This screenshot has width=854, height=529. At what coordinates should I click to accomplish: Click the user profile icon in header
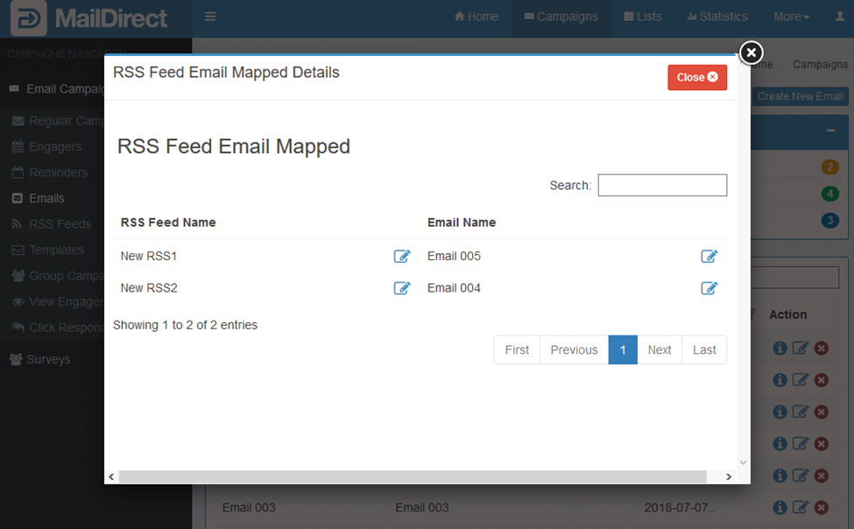click(840, 17)
